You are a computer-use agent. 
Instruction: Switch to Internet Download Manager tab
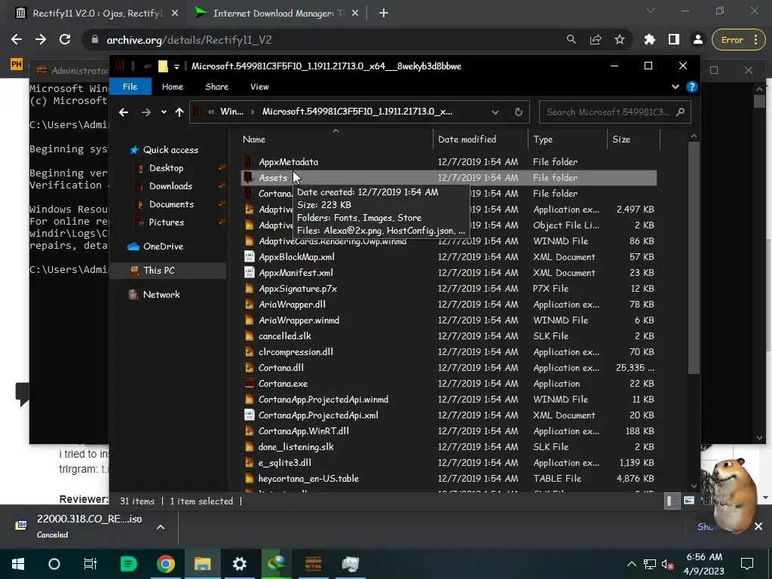click(278, 14)
